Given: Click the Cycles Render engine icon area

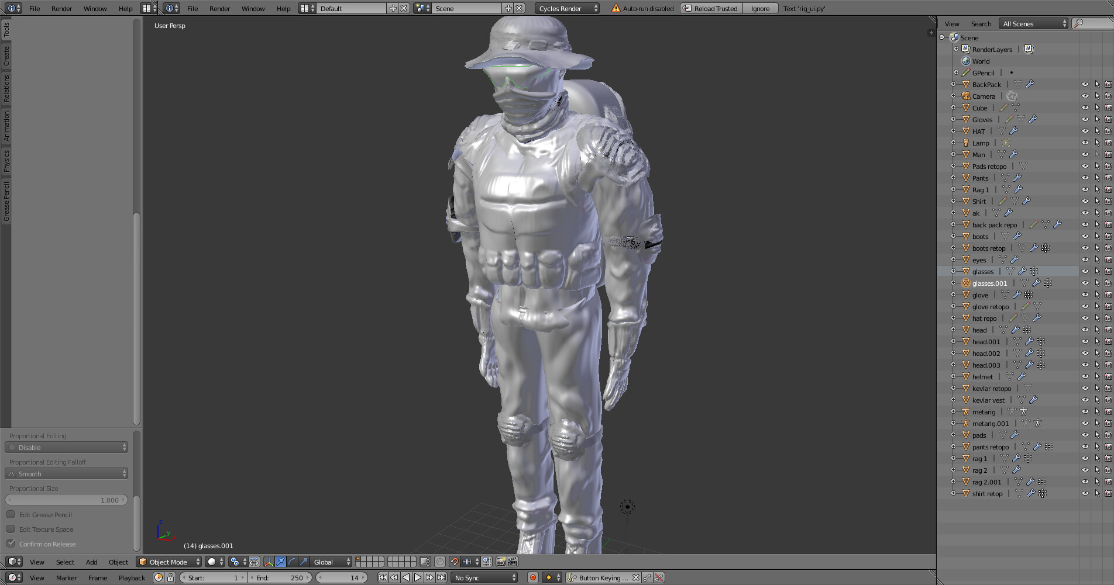Looking at the screenshot, I should click(x=564, y=8).
